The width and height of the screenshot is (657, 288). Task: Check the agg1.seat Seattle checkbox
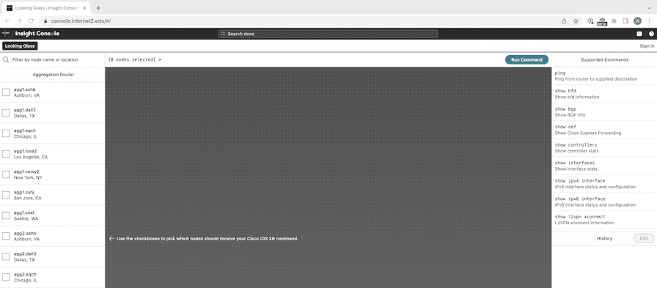click(x=6, y=215)
